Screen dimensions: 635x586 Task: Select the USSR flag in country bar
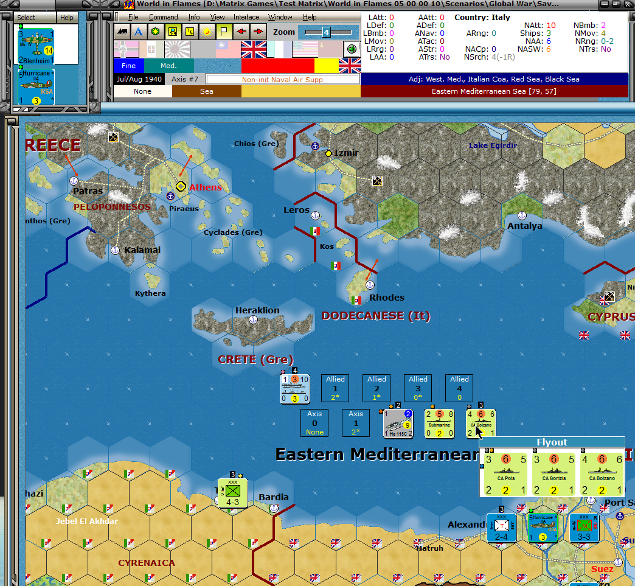[x=330, y=49]
